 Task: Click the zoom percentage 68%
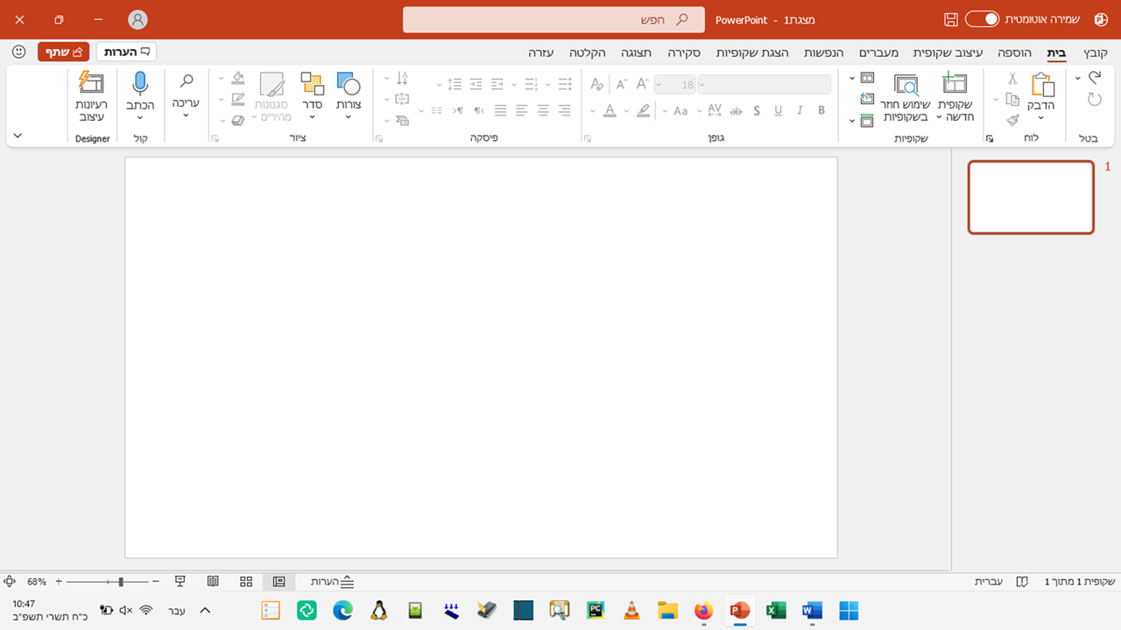(x=37, y=581)
